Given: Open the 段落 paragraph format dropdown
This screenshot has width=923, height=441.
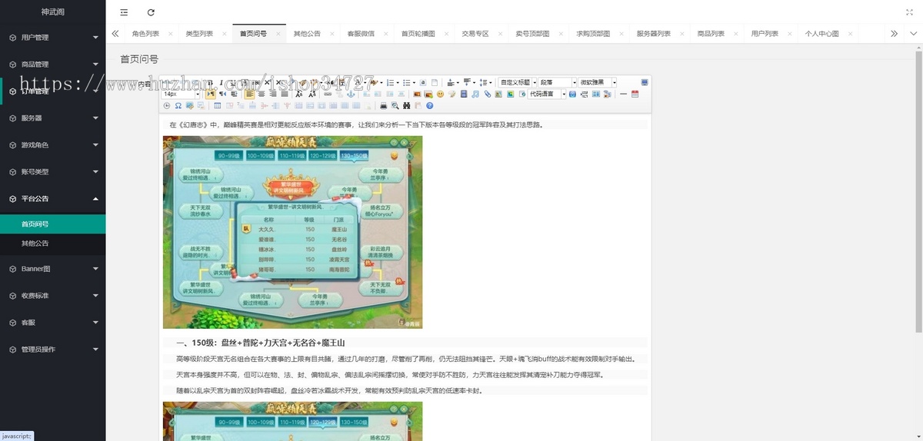Looking at the screenshot, I should pos(557,82).
